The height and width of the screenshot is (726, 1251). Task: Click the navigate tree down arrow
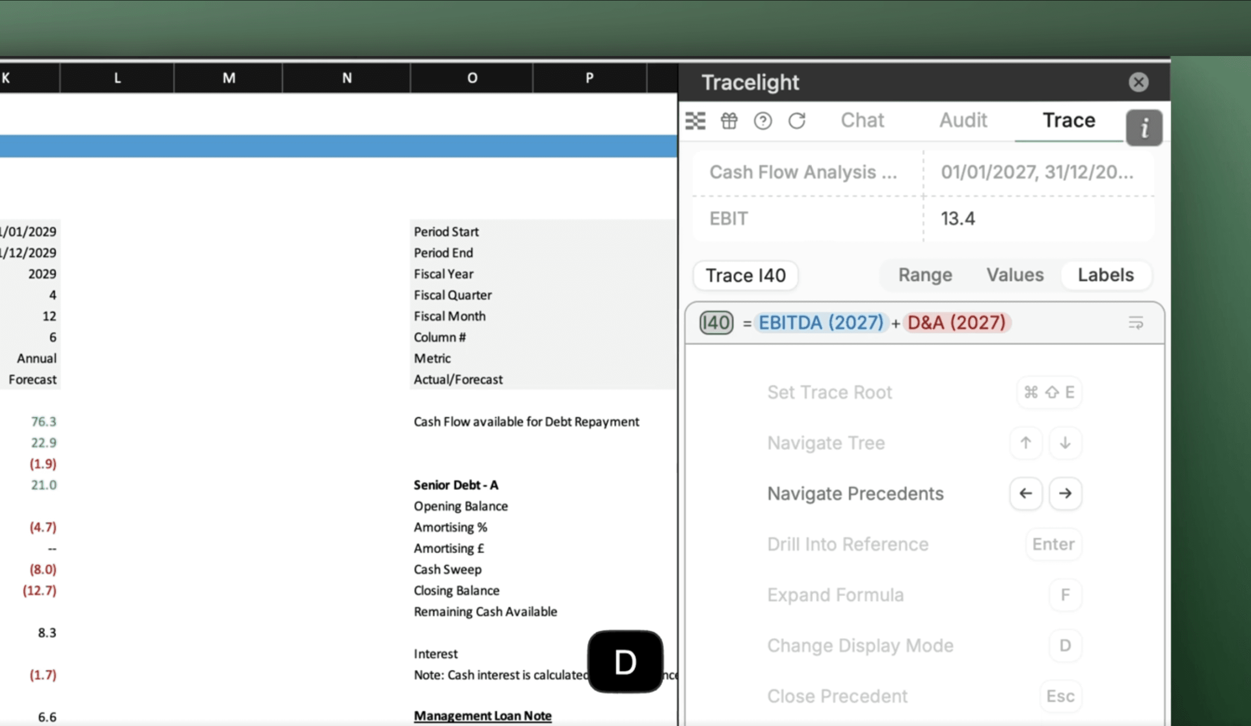coord(1065,442)
